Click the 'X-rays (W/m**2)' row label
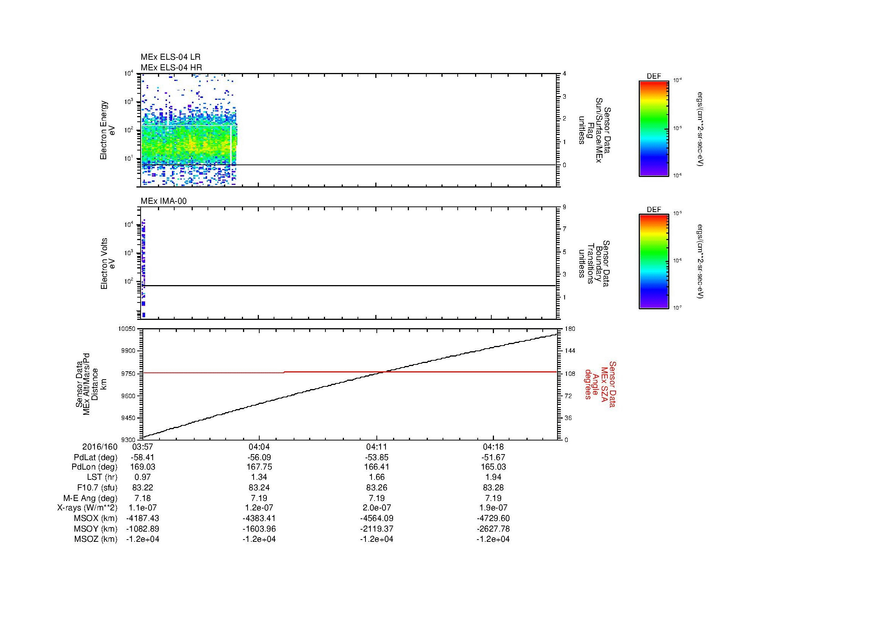Viewport: 884px width, 625px height. 87,508
